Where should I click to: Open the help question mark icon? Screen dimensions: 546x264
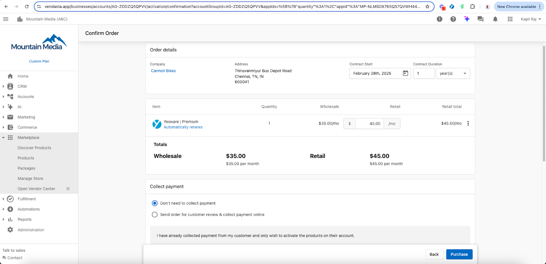[453, 19]
